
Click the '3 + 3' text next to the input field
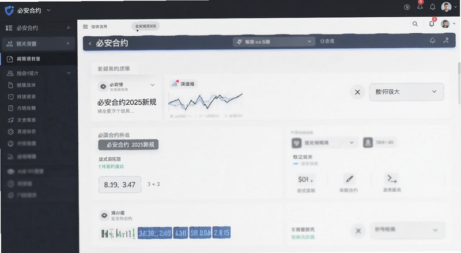[153, 184]
